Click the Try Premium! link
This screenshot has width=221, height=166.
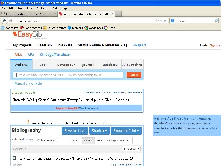[89, 108]
